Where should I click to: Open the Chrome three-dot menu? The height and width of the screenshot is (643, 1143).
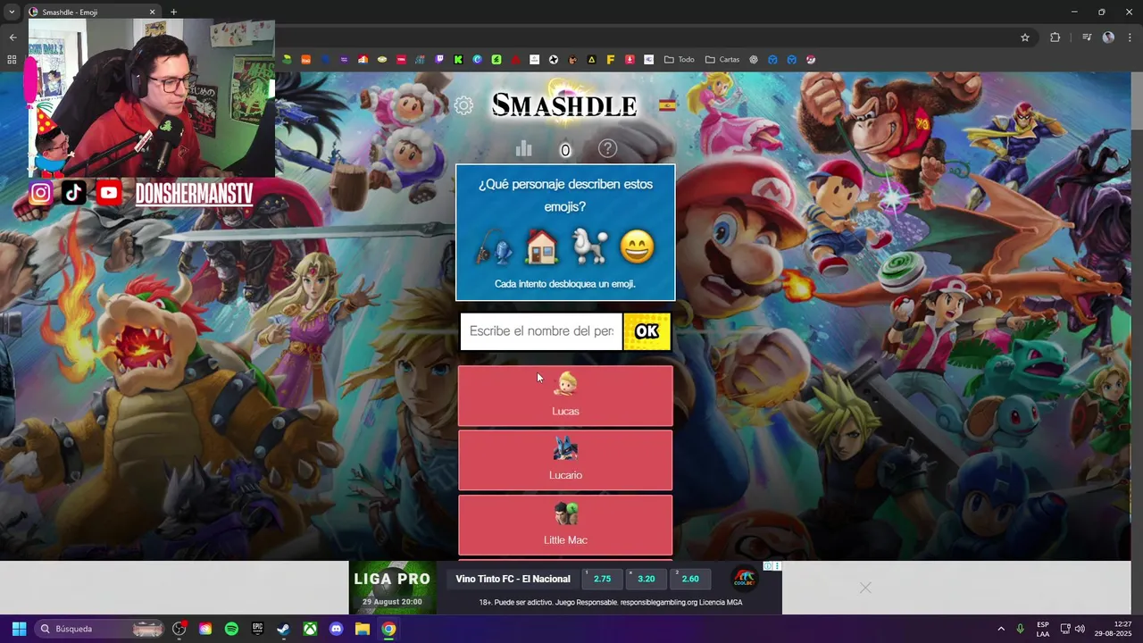pos(1130,38)
